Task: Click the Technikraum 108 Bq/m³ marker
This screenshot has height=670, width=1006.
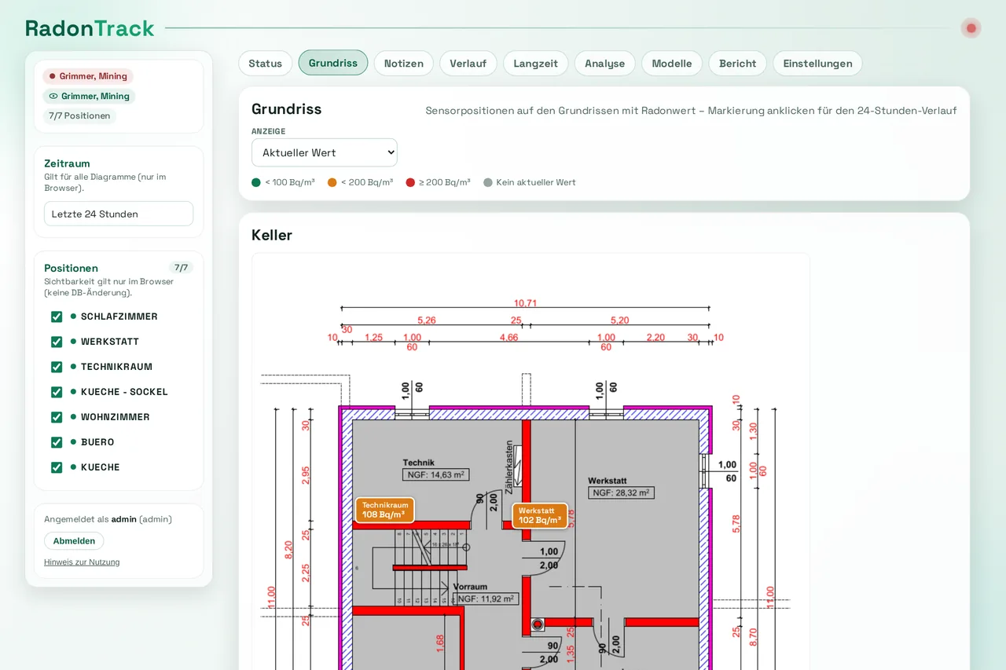Action: click(385, 511)
